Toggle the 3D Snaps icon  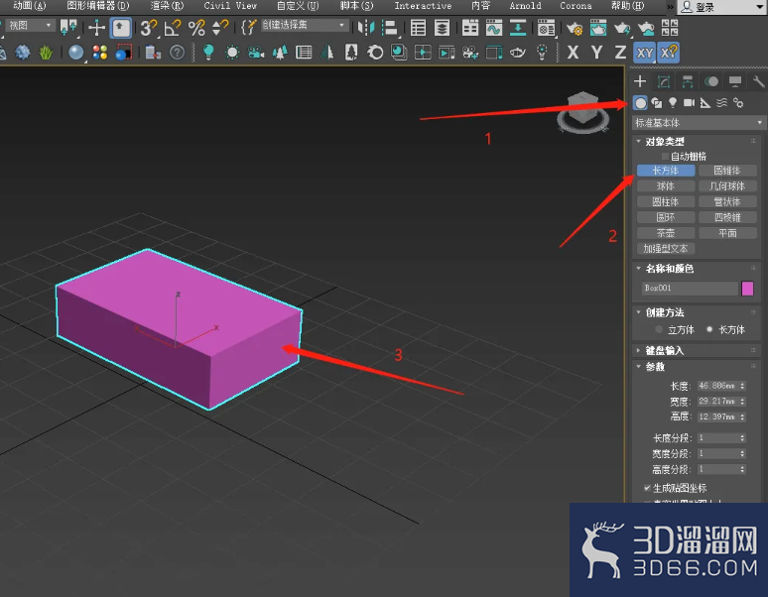(x=148, y=28)
